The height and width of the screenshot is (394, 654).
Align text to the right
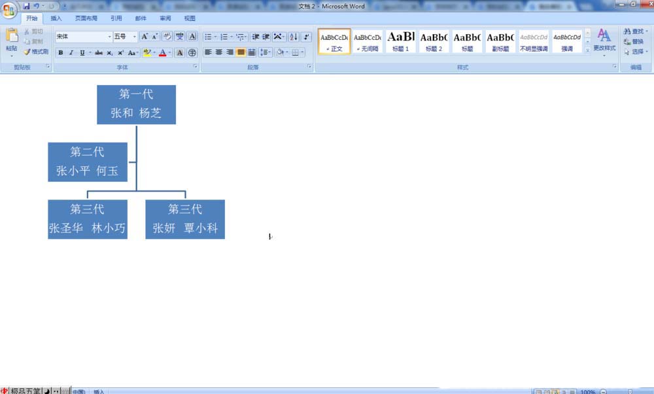tap(230, 52)
